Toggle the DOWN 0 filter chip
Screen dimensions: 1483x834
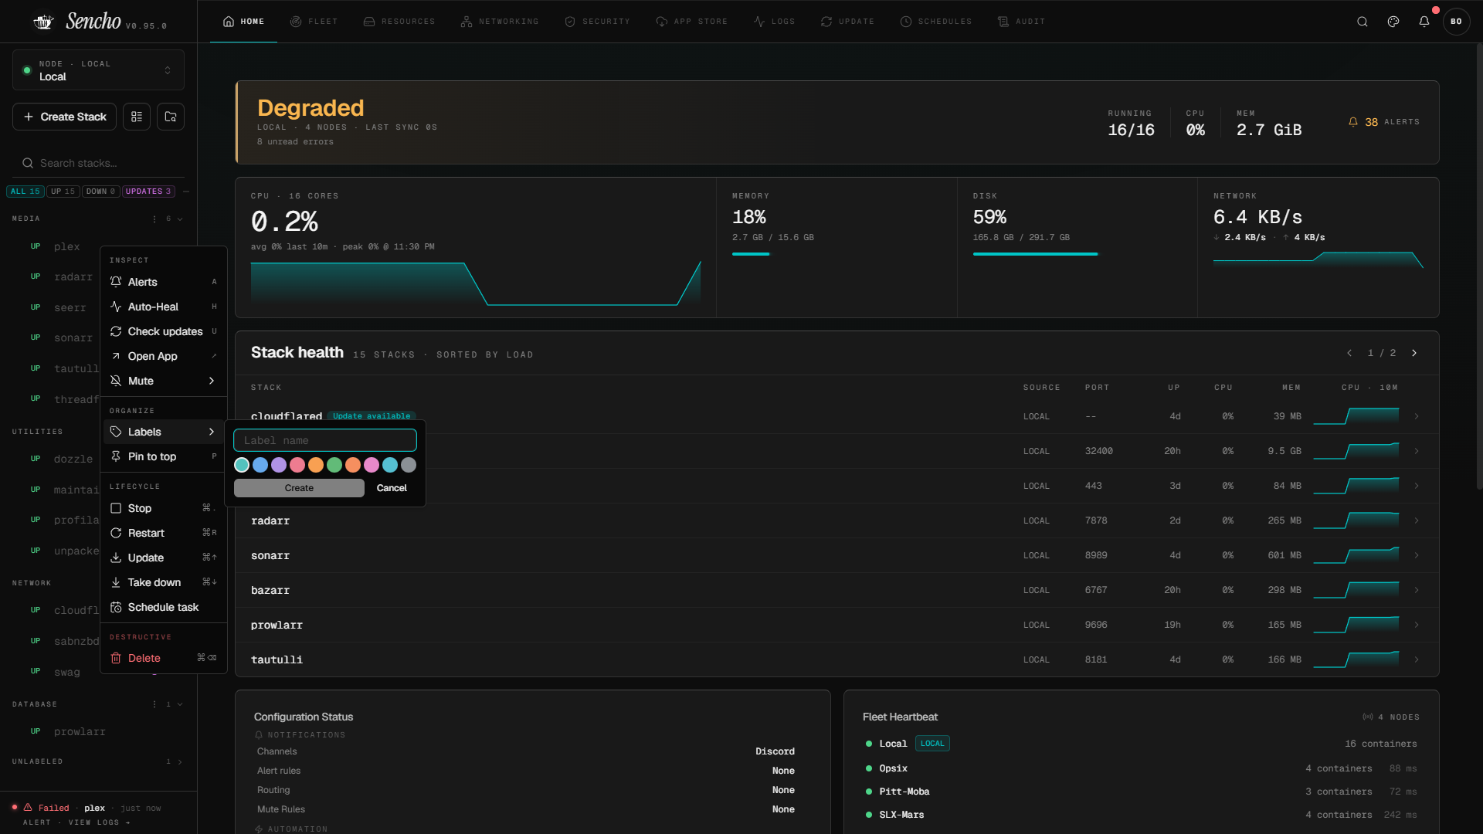[x=100, y=192]
